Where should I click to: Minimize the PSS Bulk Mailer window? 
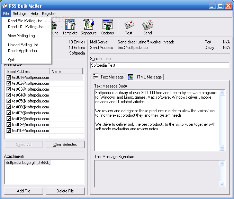click(212, 6)
